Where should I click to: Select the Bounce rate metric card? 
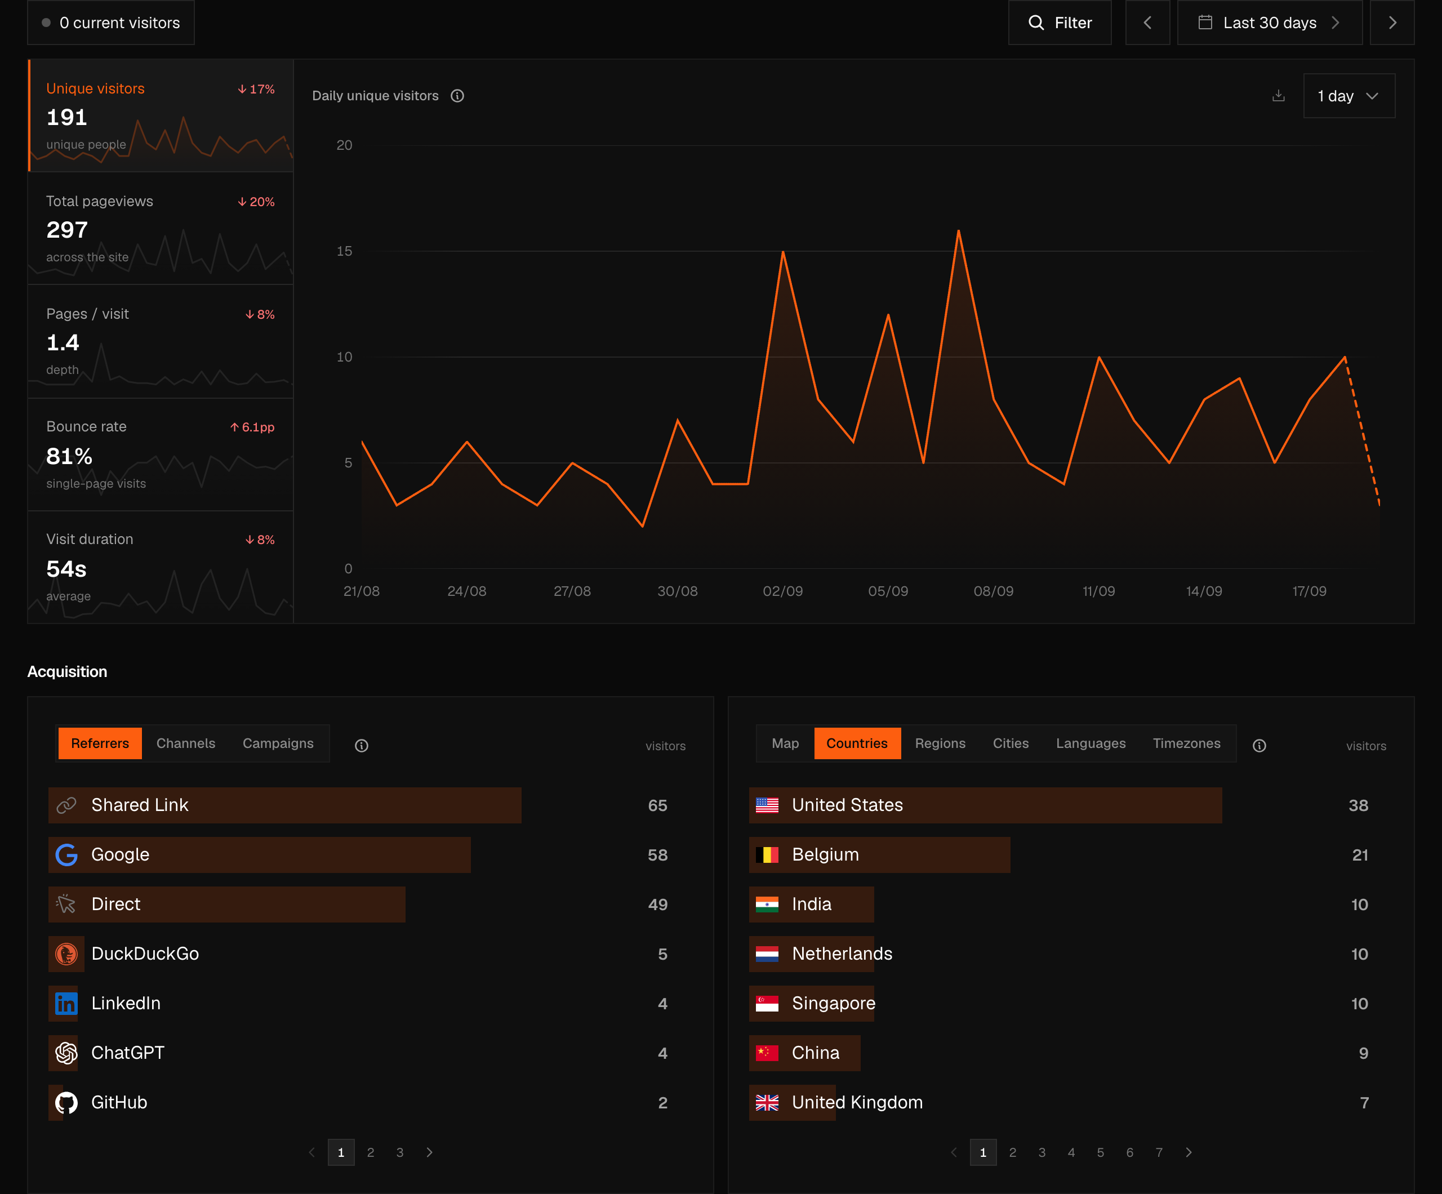tap(161, 455)
